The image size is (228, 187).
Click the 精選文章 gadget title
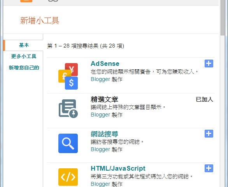click(104, 99)
